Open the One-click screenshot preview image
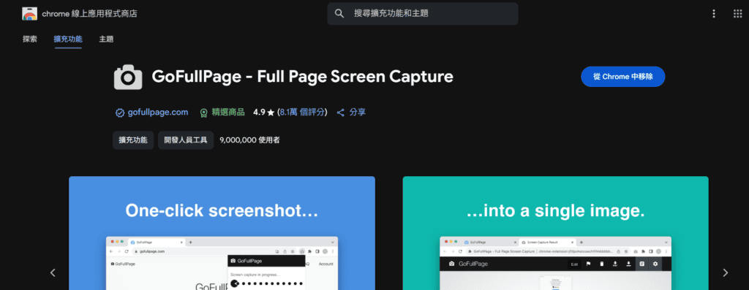 pyautogui.click(x=222, y=233)
